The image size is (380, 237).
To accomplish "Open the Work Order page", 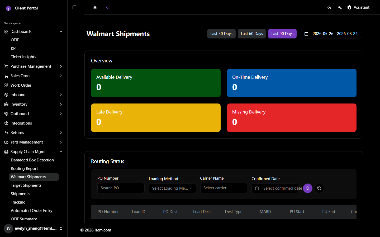I will click(33, 85).
